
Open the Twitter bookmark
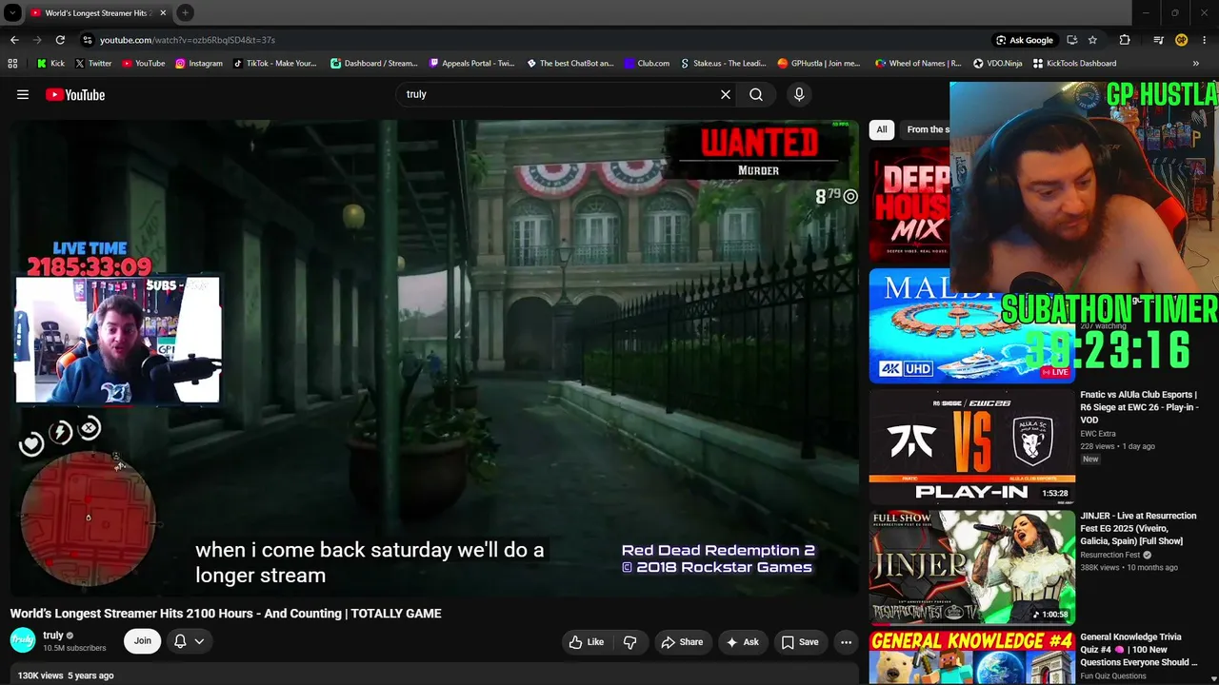click(x=93, y=64)
